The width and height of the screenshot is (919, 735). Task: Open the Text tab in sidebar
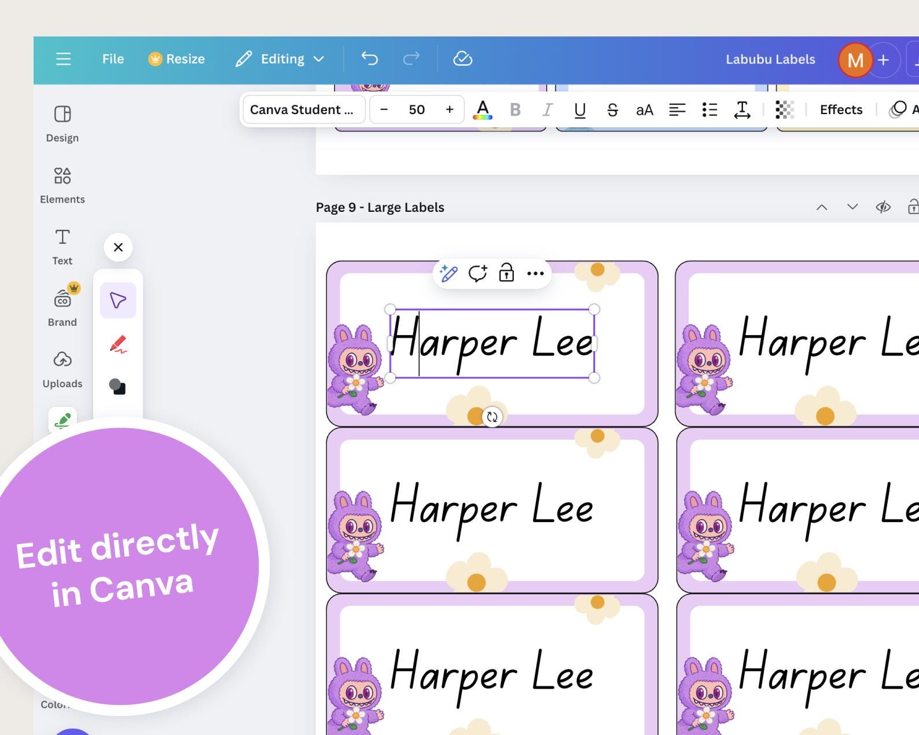pos(62,247)
